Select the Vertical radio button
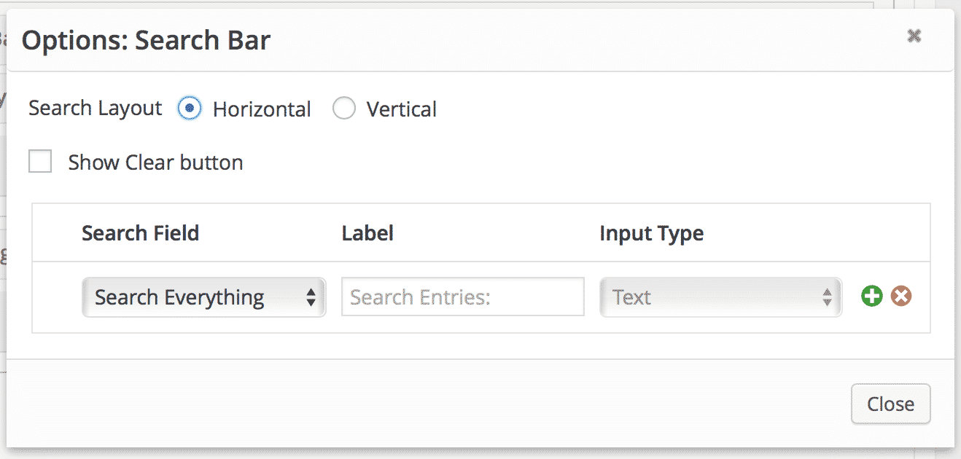The width and height of the screenshot is (961, 459). click(343, 109)
